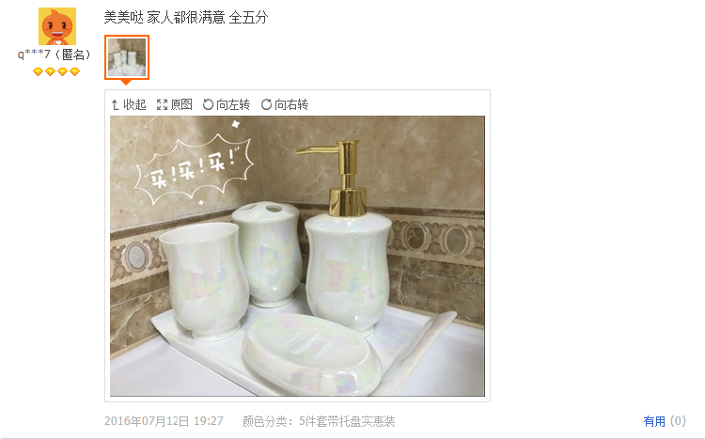Viewport: 705px width, 439px height.
Task: Click the second diamond rank icon
Action: 50,71
